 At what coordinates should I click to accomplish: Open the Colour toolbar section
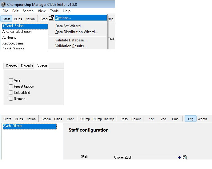[136, 119]
